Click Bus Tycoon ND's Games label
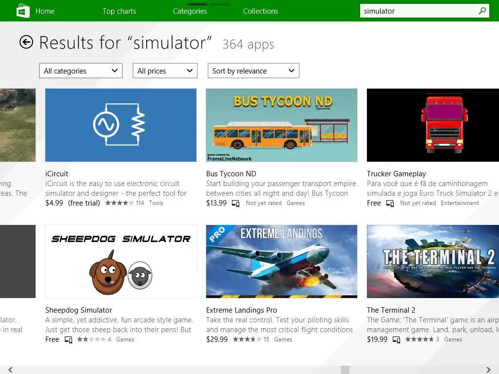499x374 pixels. pyautogui.click(x=296, y=203)
